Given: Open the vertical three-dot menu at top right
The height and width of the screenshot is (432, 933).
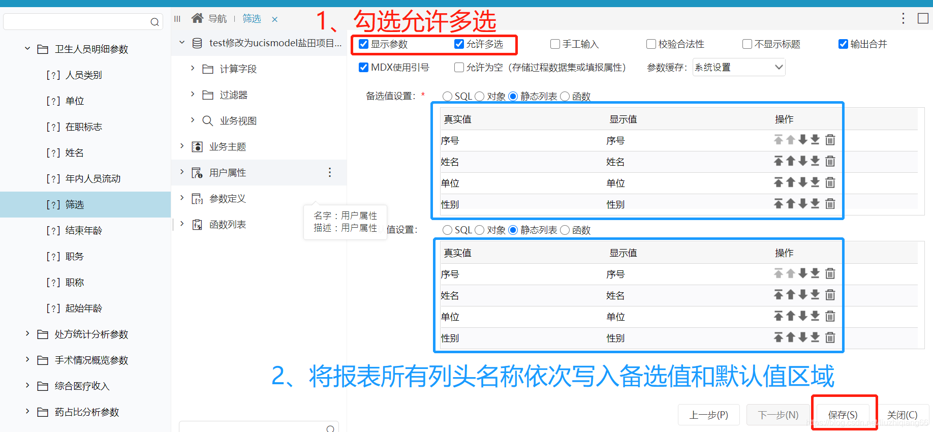Looking at the screenshot, I should [903, 18].
